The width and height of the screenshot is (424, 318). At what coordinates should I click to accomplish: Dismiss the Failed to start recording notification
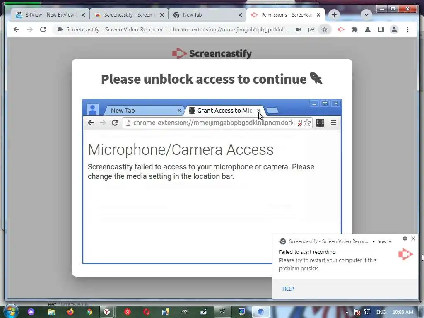tap(413, 238)
